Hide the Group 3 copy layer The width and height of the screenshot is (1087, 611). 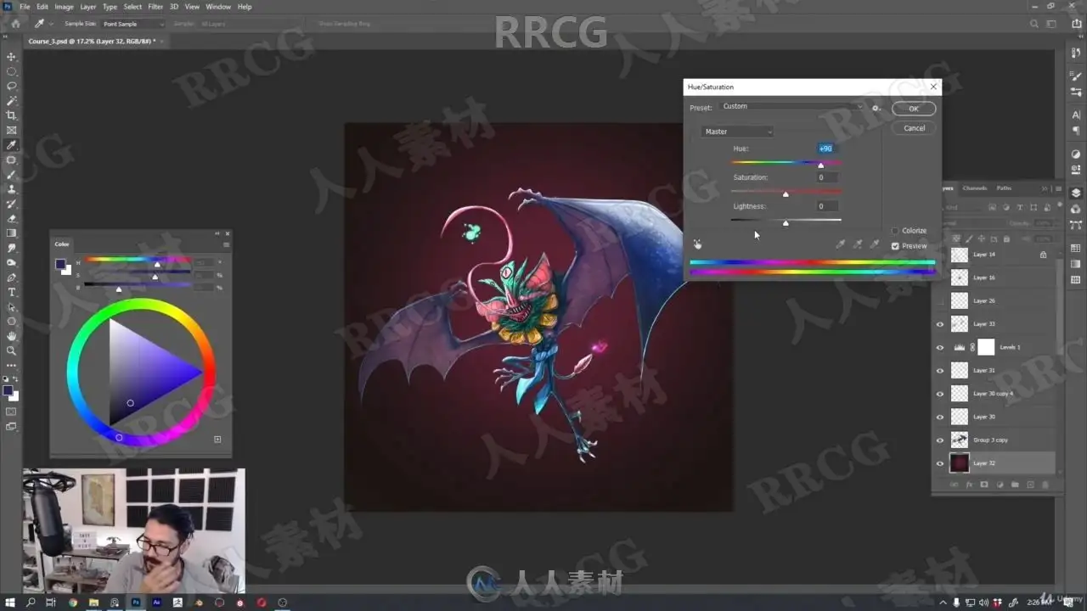point(939,440)
